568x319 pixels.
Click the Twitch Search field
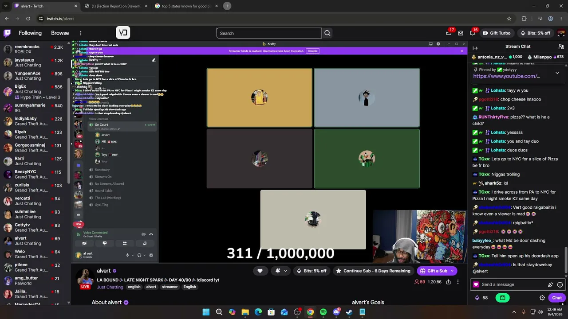click(269, 33)
